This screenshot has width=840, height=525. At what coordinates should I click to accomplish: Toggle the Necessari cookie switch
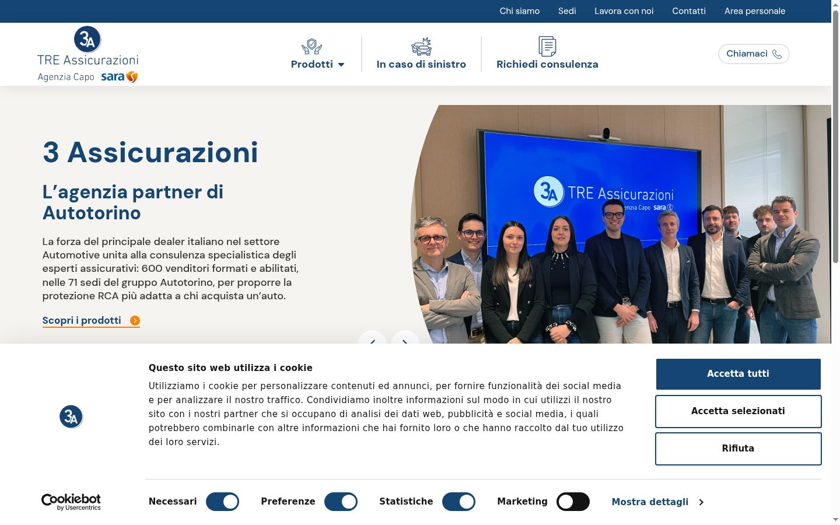(x=222, y=502)
